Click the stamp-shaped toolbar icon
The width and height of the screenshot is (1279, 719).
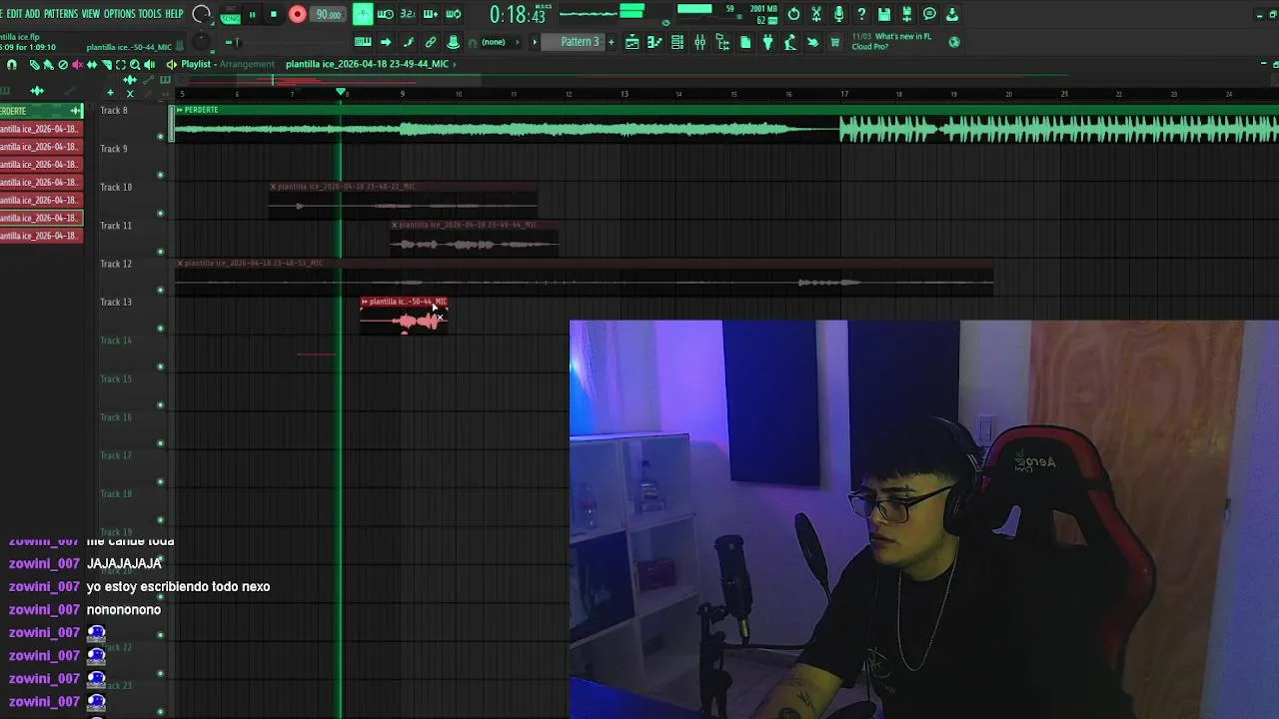[x=454, y=42]
